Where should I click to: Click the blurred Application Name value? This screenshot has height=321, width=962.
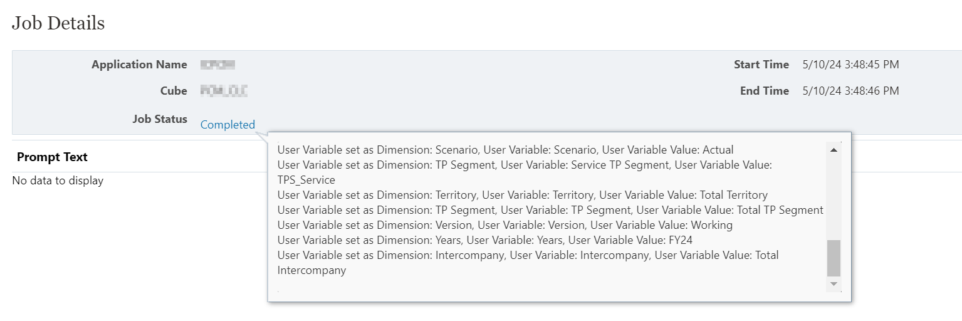217,65
